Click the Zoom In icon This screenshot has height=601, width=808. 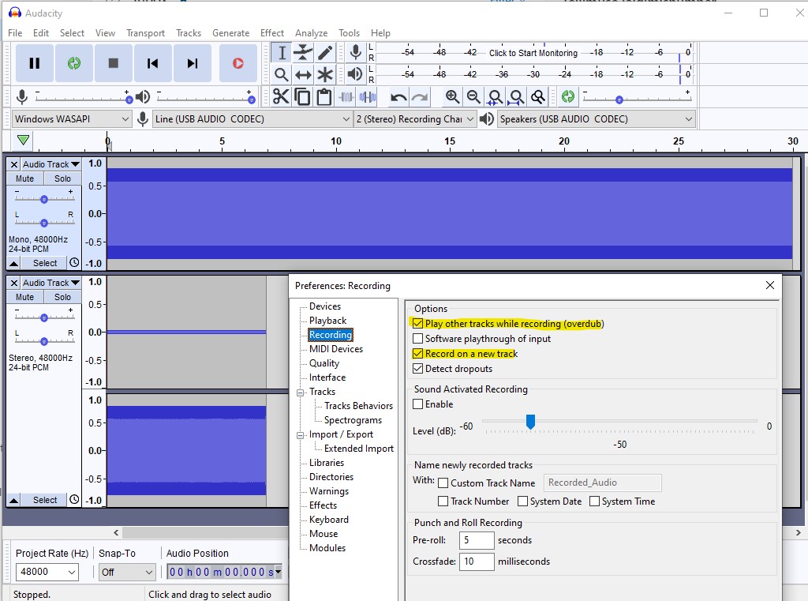coord(452,96)
